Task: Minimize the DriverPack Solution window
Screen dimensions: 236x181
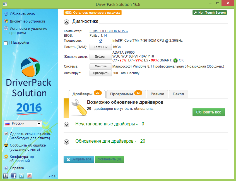Action: point(210,3)
